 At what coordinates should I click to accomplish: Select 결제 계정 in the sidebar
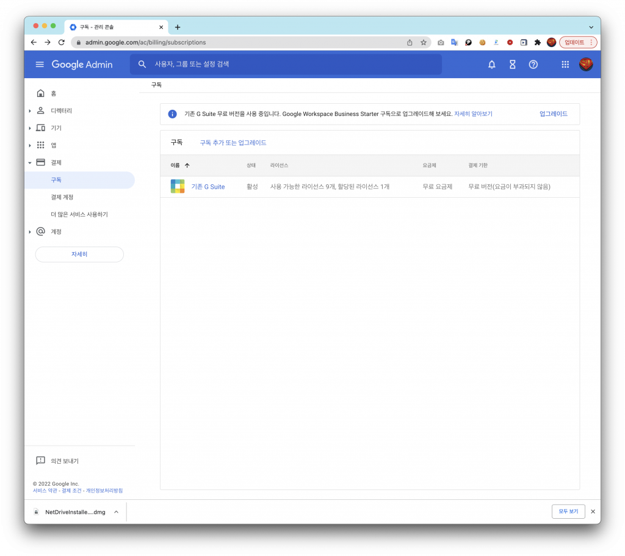coord(62,197)
